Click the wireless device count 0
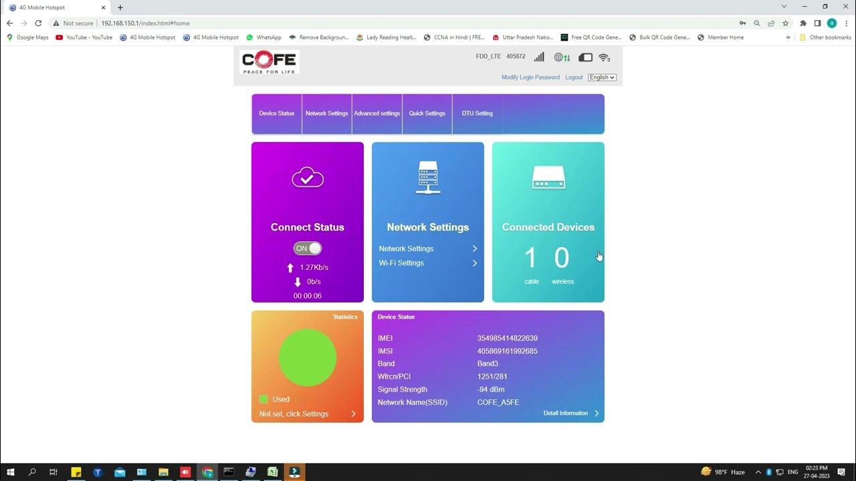Image resolution: width=856 pixels, height=481 pixels. point(562,258)
